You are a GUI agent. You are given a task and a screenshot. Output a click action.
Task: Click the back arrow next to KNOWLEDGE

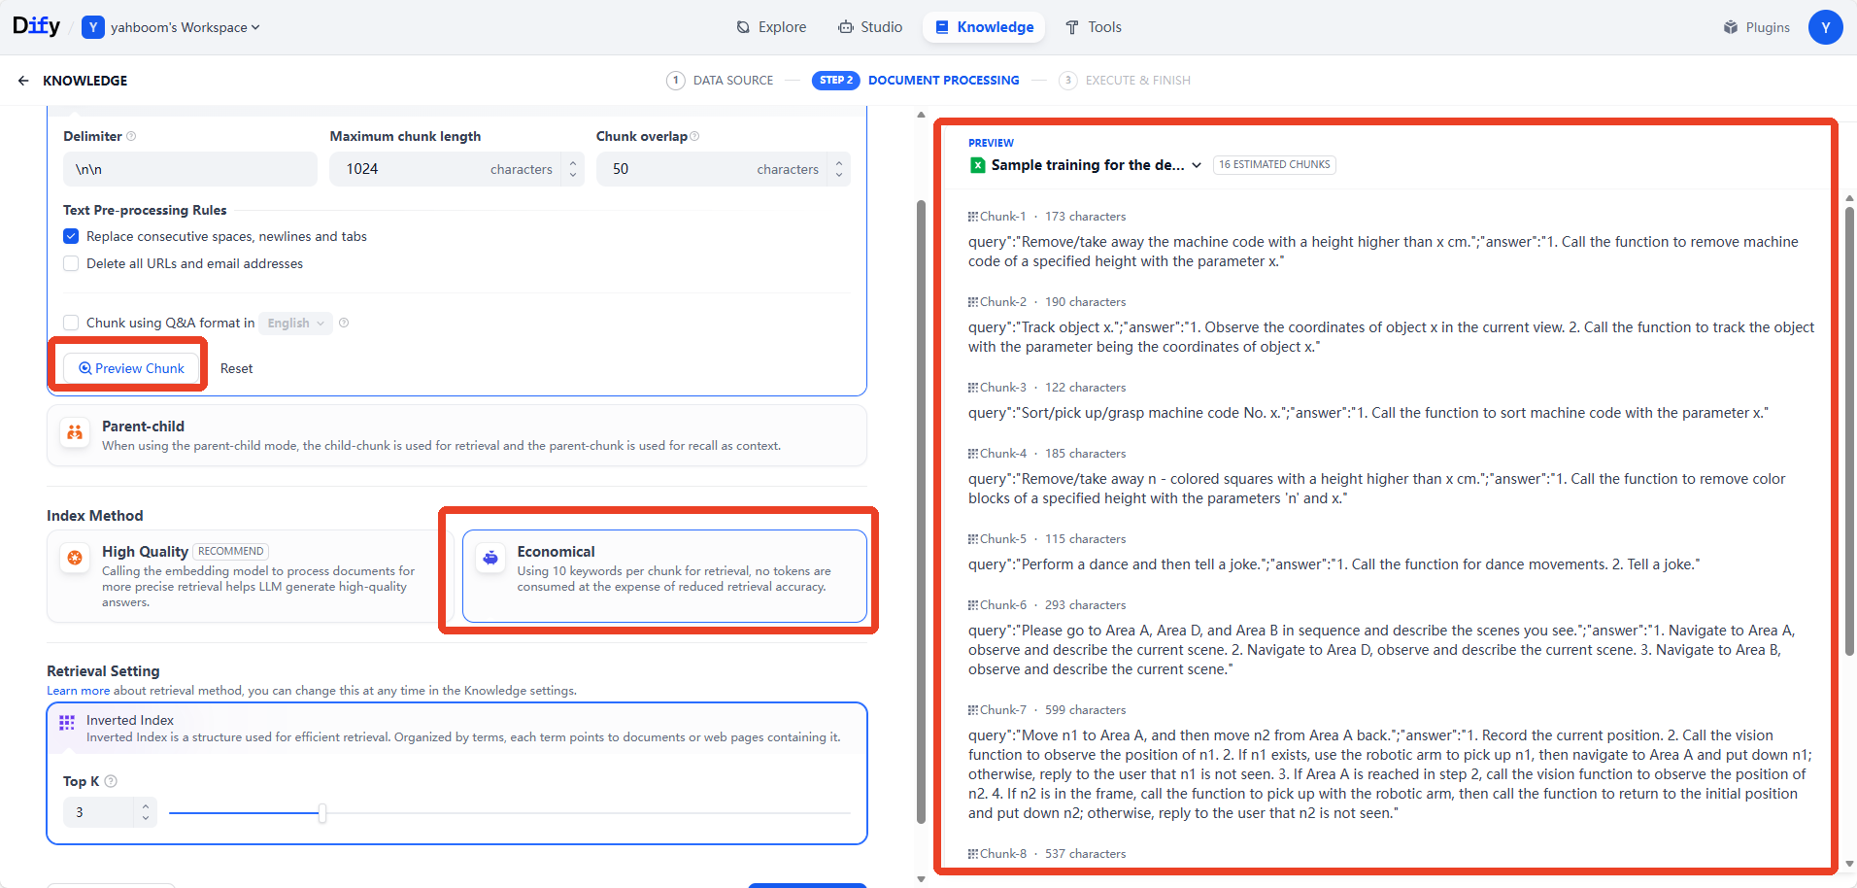(x=23, y=81)
